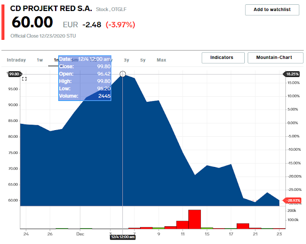Click the 85.00 price axis label
Screen dimensions: 306x244
point(13,121)
